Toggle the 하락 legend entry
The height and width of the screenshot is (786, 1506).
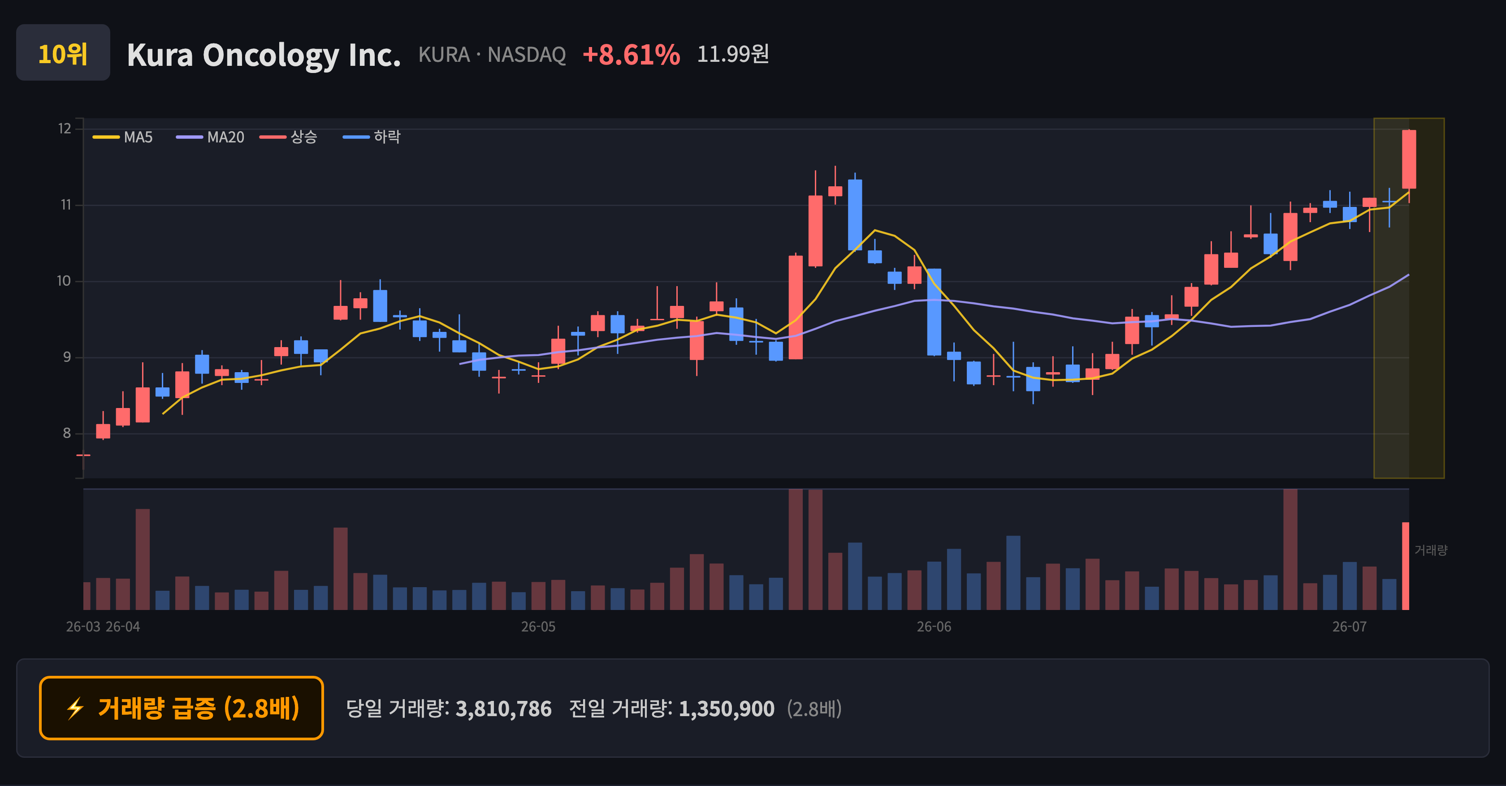[x=372, y=137]
